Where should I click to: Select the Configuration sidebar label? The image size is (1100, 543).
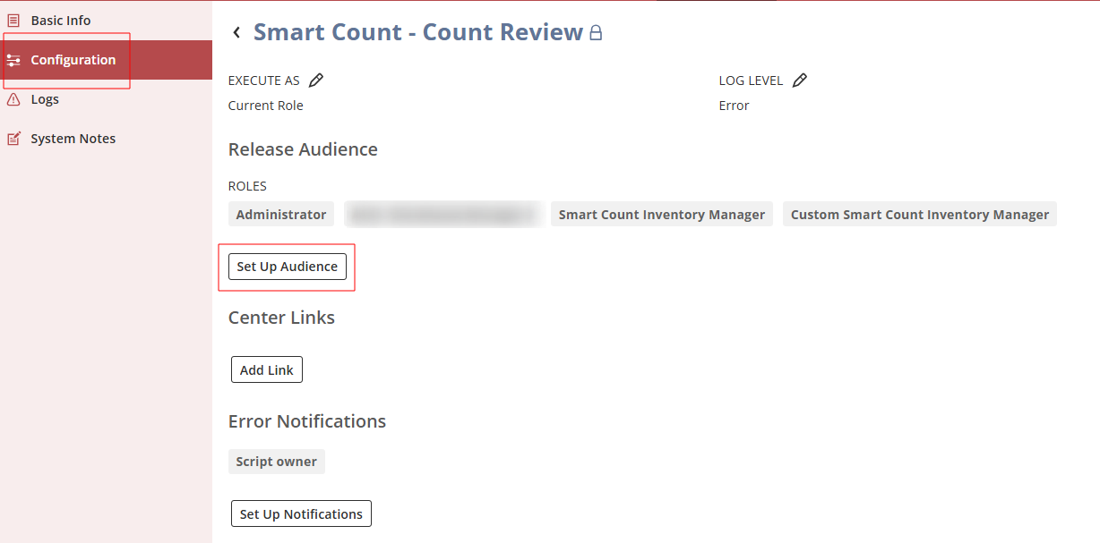click(73, 60)
